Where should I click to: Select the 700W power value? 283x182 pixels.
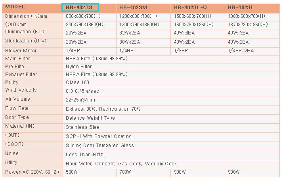(x=125, y=172)
